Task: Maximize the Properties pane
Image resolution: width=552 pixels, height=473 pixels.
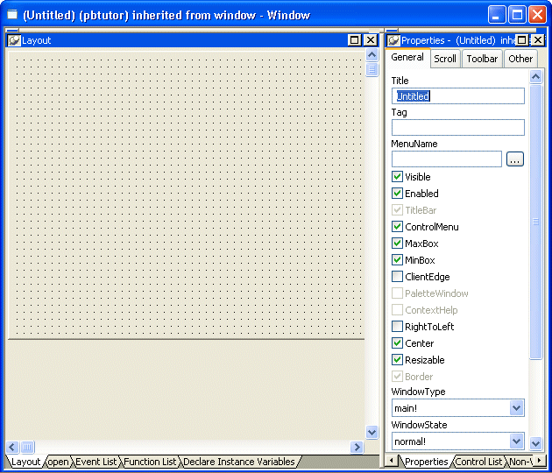Action: (521, 40)
